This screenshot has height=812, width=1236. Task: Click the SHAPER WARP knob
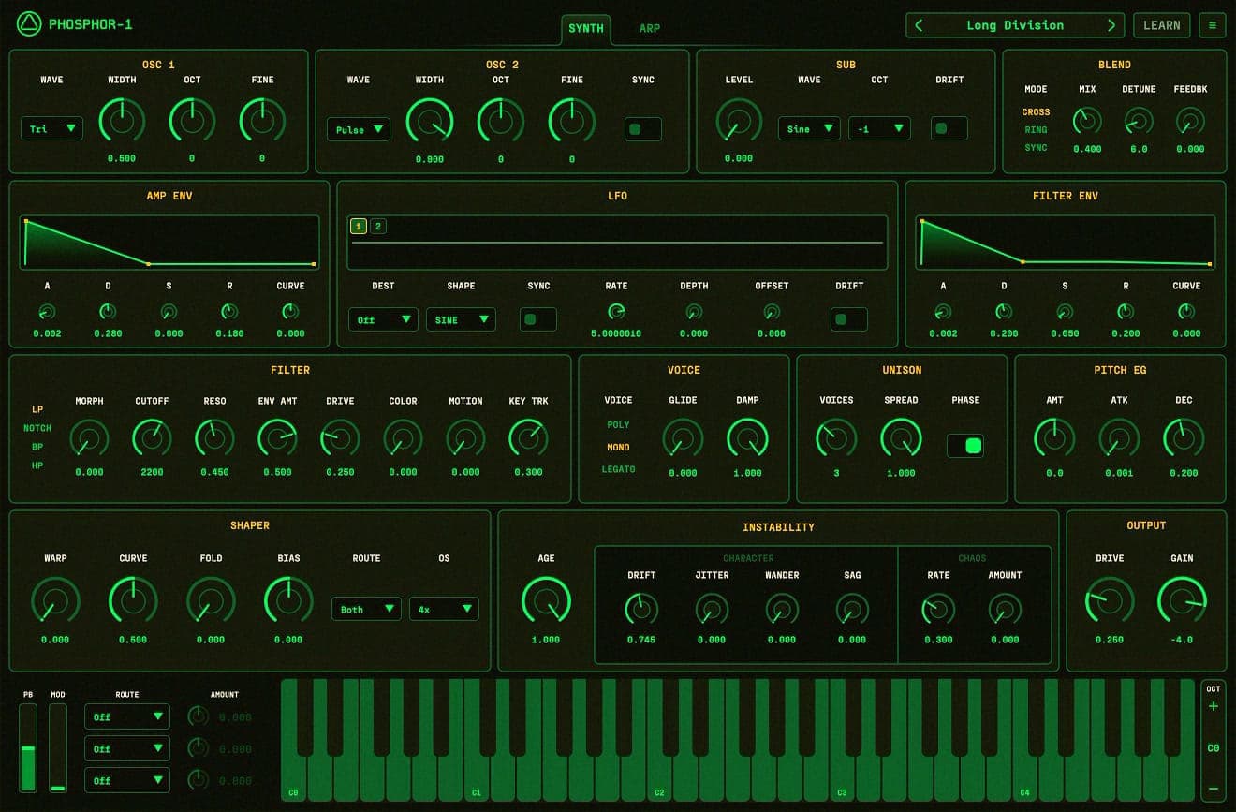[x=55, y=600]
